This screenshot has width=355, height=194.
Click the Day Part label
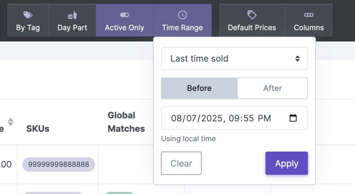tap(72, 27)
